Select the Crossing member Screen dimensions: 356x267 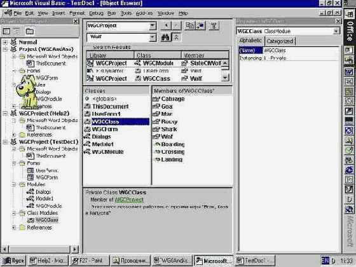click(x=172, y=152)
